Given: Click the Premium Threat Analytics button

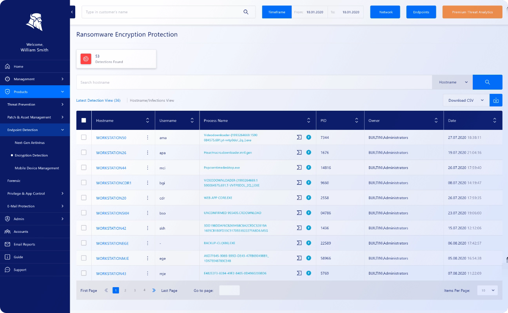Looking at the screenshot, I should click(x=472, y=12).
